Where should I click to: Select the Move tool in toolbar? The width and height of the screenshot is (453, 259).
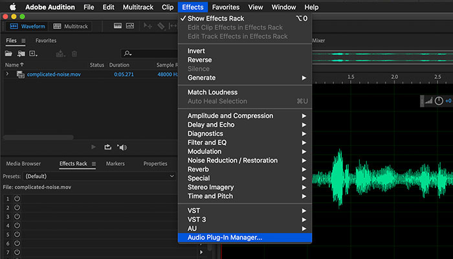(148, 26)
